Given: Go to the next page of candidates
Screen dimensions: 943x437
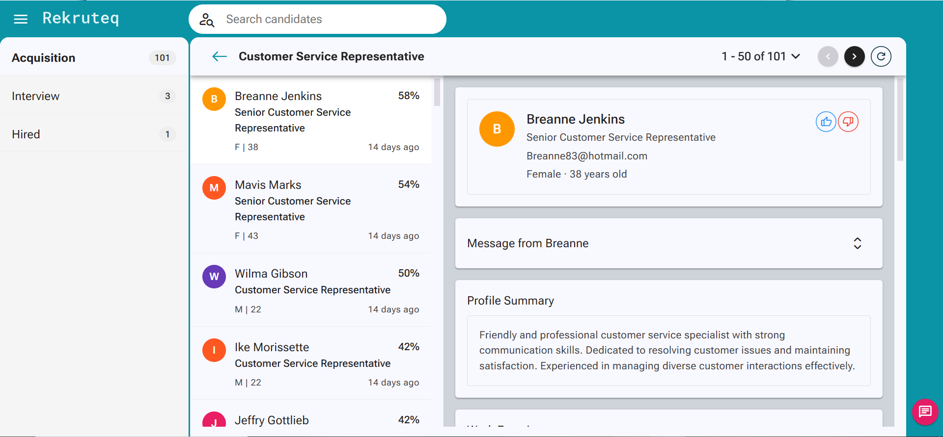Looking at the screenshot, I should point(855,56).
